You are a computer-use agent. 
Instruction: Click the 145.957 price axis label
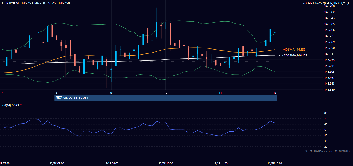pyautogui.click(x=330, y=78)
